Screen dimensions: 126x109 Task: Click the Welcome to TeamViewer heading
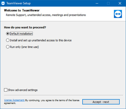click(22, 10)
